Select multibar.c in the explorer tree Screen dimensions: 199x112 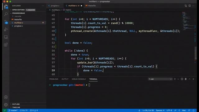coord(28,23)
